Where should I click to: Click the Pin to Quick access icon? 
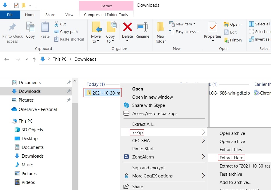click(x=12, y=27)
